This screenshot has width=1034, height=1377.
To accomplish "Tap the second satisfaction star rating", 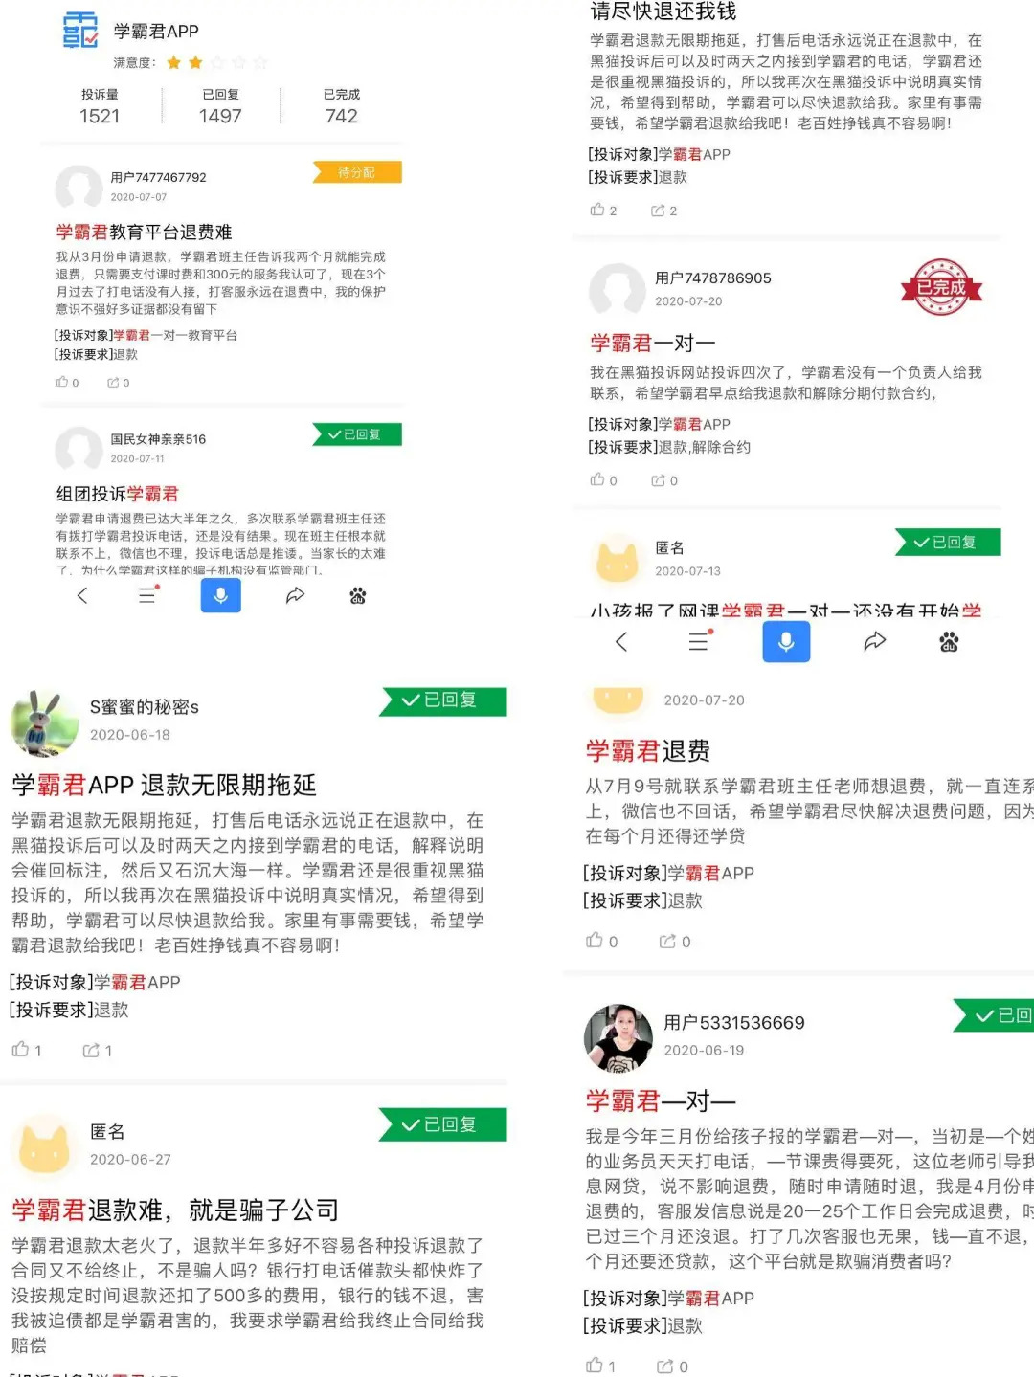I will [x=195, y=62].
